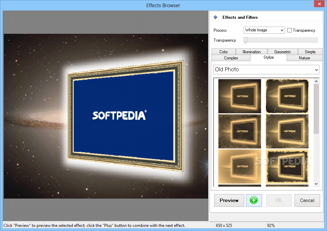Choose the second-row right grungy photo thumbnail
The height and width of the screenshot is (231, 327).
[x=287, y=131]
